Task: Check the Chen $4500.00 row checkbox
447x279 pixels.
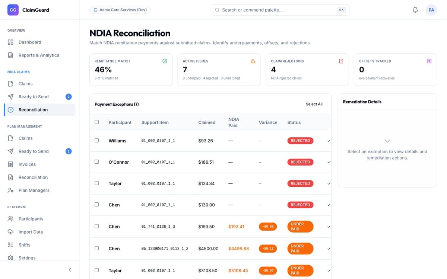Action: 97,248
